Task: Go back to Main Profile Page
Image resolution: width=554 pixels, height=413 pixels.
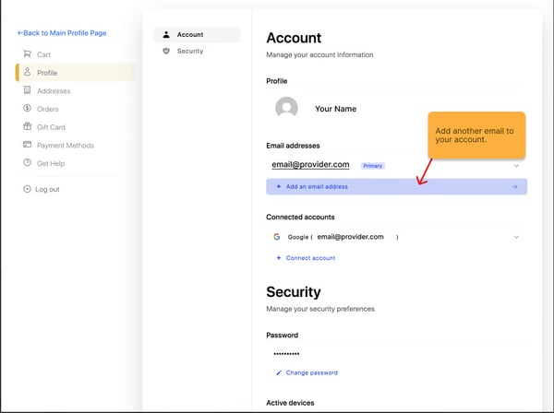Action: point(62,33)
